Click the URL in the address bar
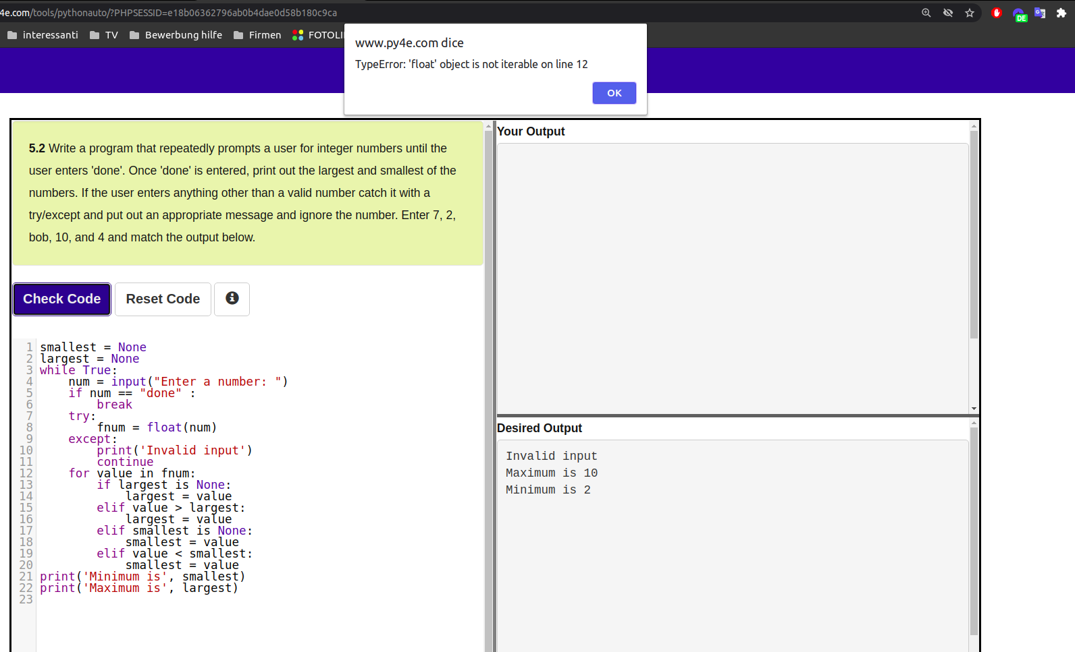The height and width of the screenshot is (652, 1075). click(x=169, y=13)
